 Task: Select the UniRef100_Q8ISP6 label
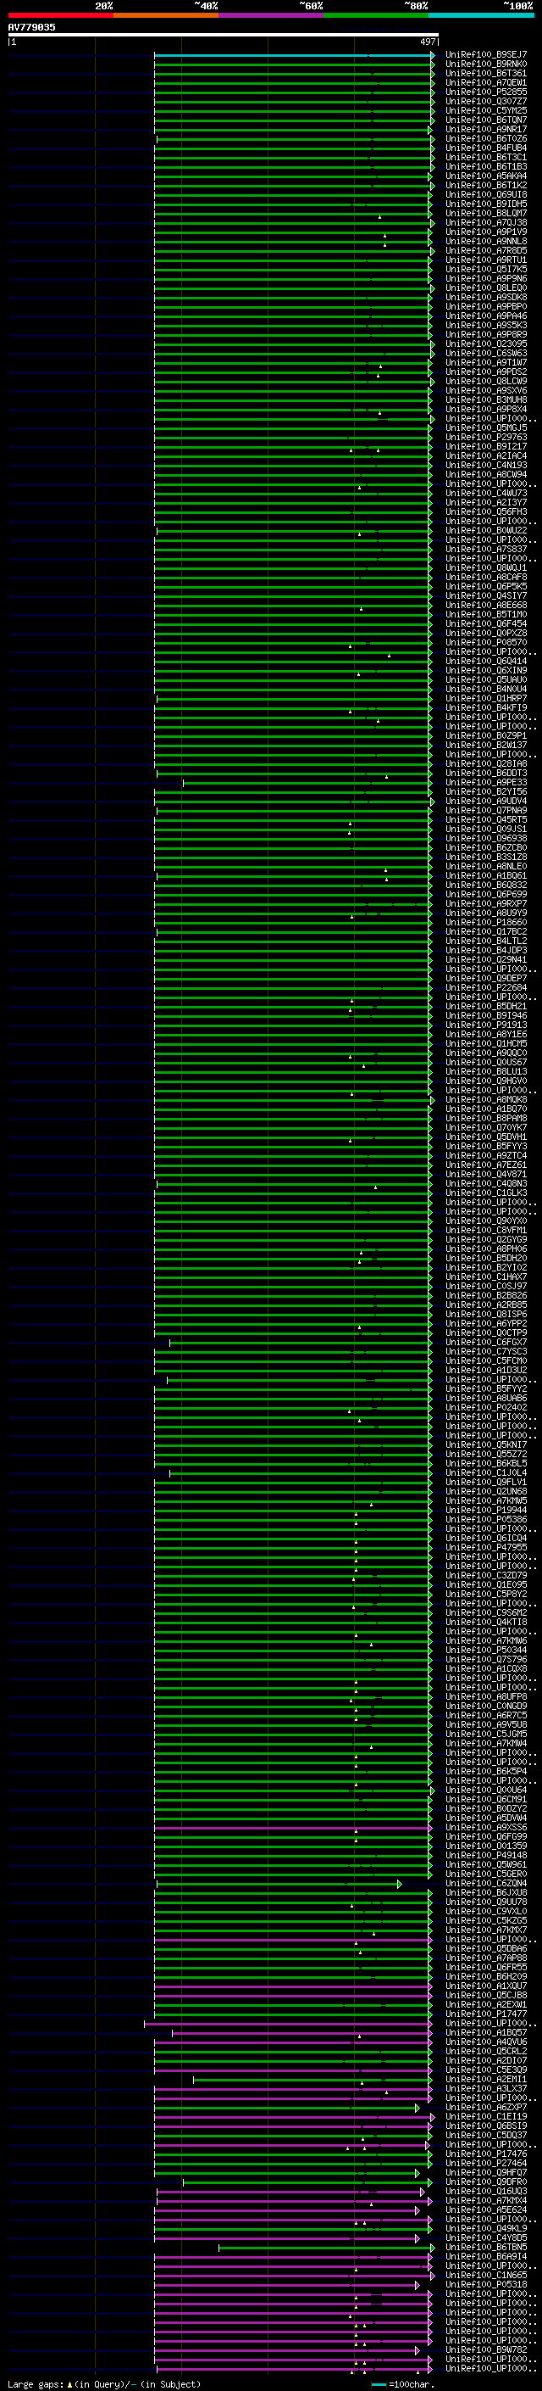(x=486, y=1315)
